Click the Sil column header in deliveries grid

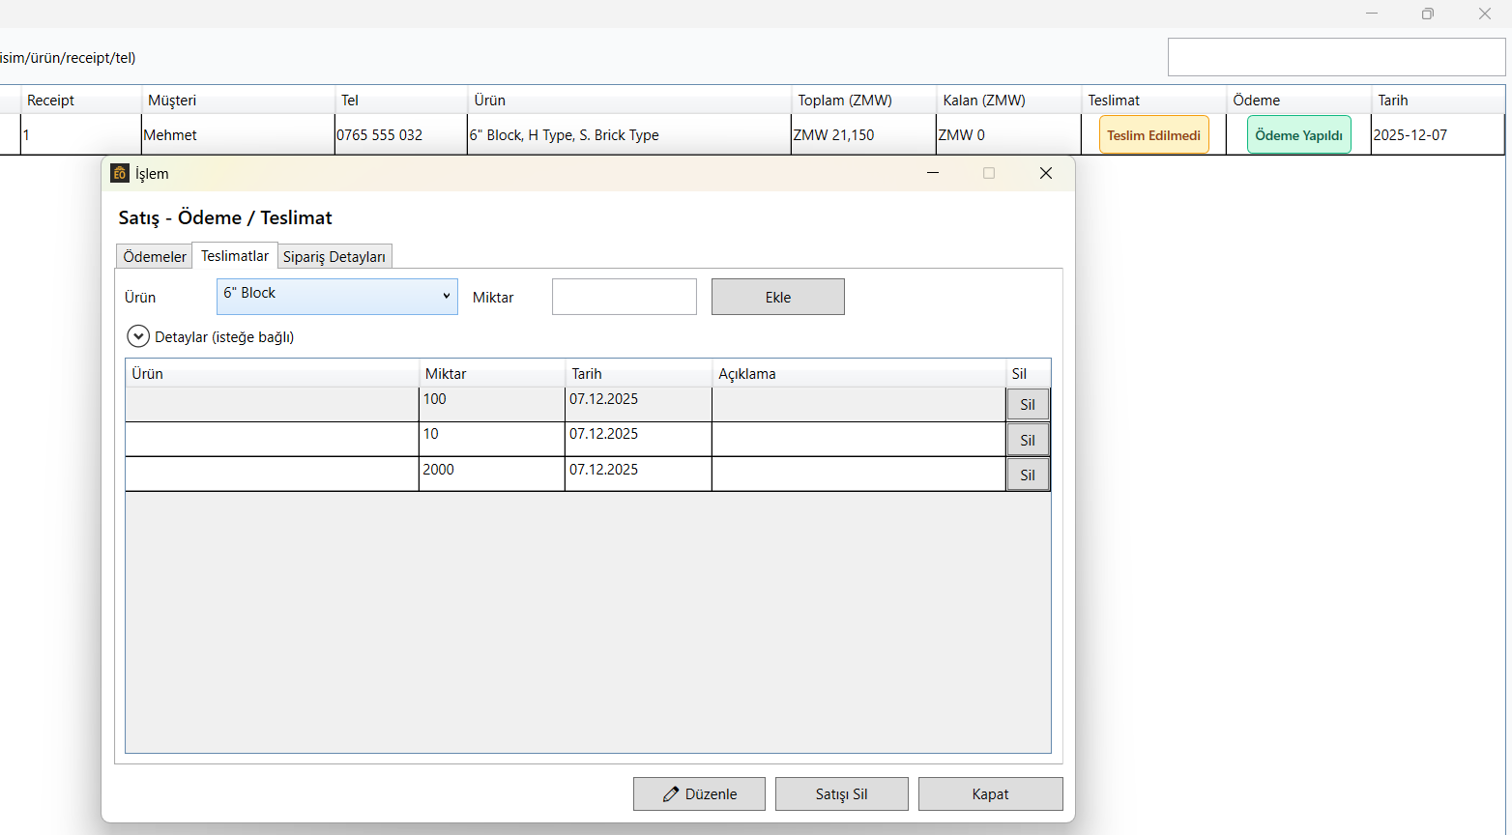[1029, 373]
